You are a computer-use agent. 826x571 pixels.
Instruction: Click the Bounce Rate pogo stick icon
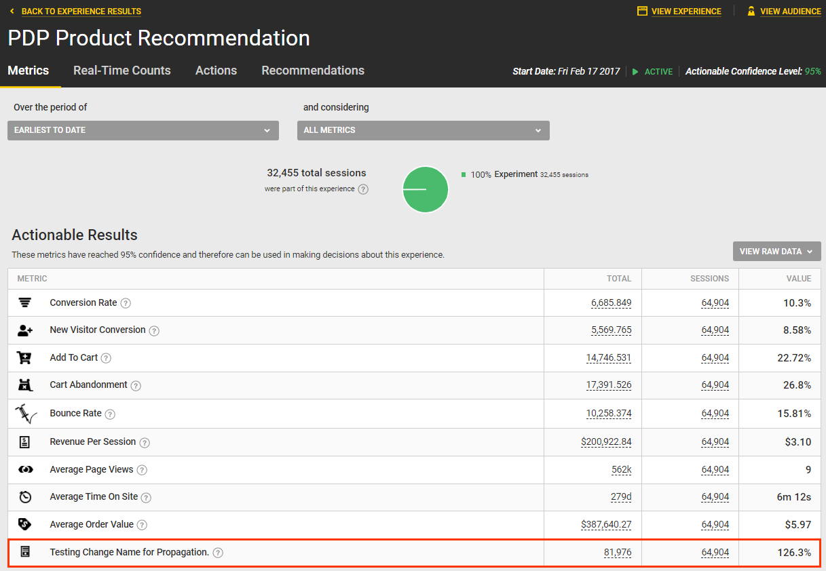[26, 413]
